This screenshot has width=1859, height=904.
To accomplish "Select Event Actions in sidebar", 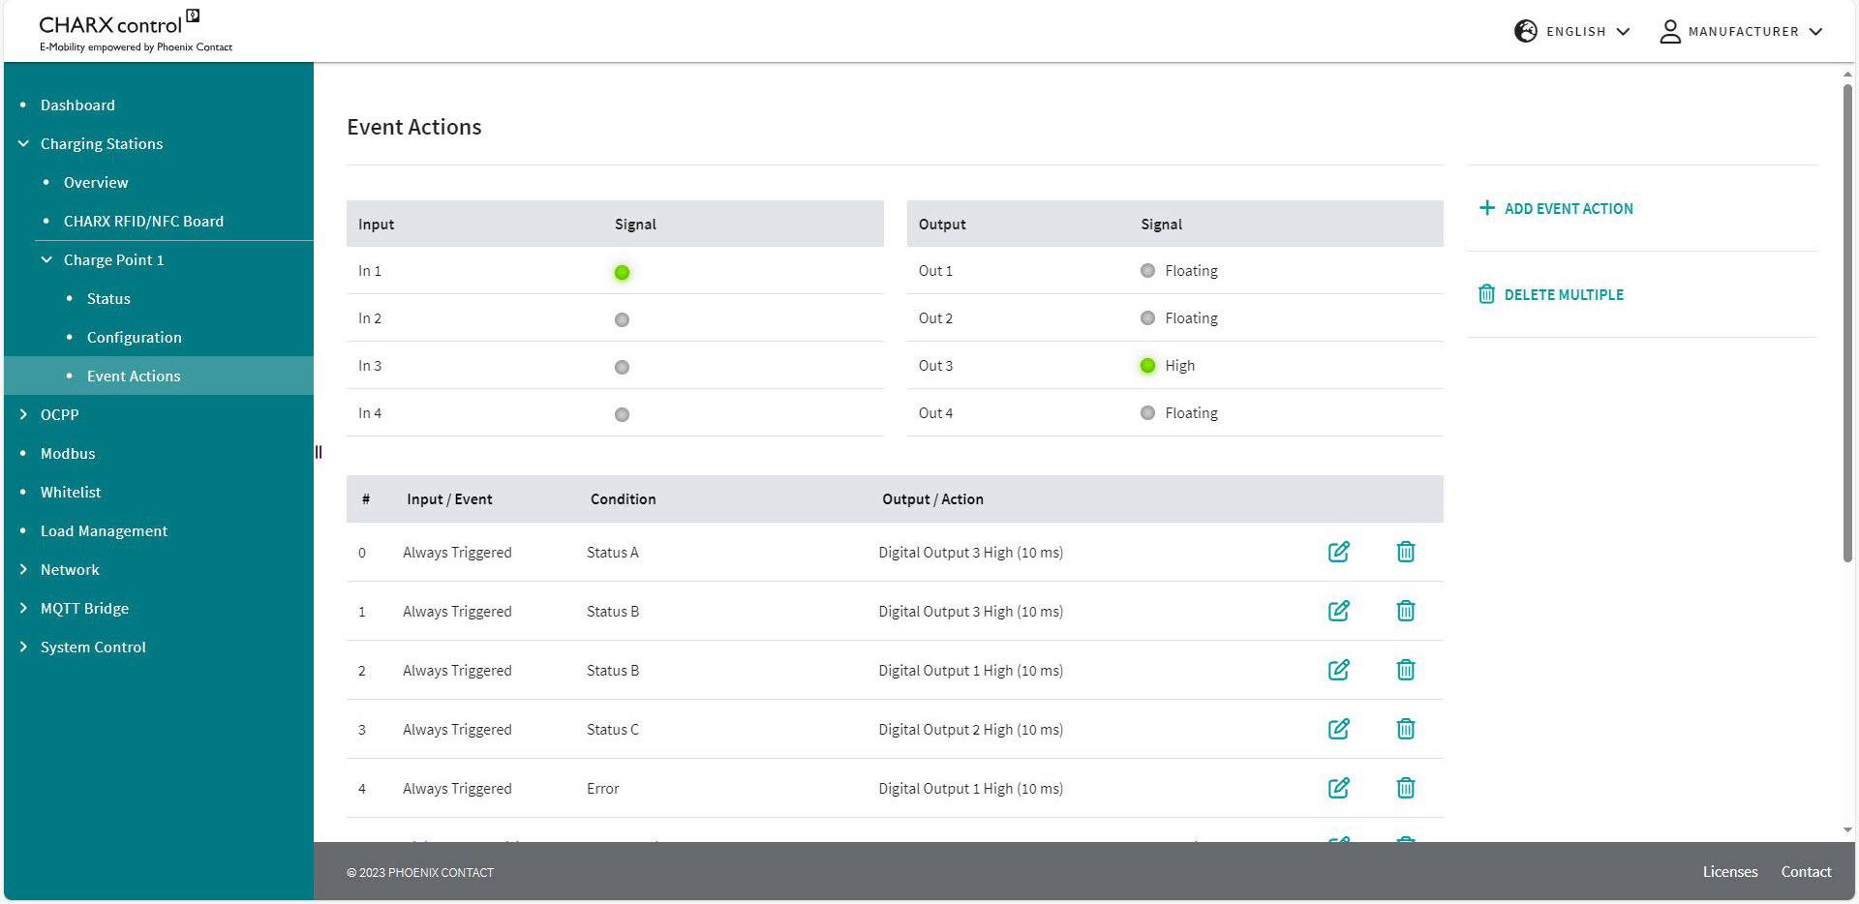I will [x=159, y=376].
